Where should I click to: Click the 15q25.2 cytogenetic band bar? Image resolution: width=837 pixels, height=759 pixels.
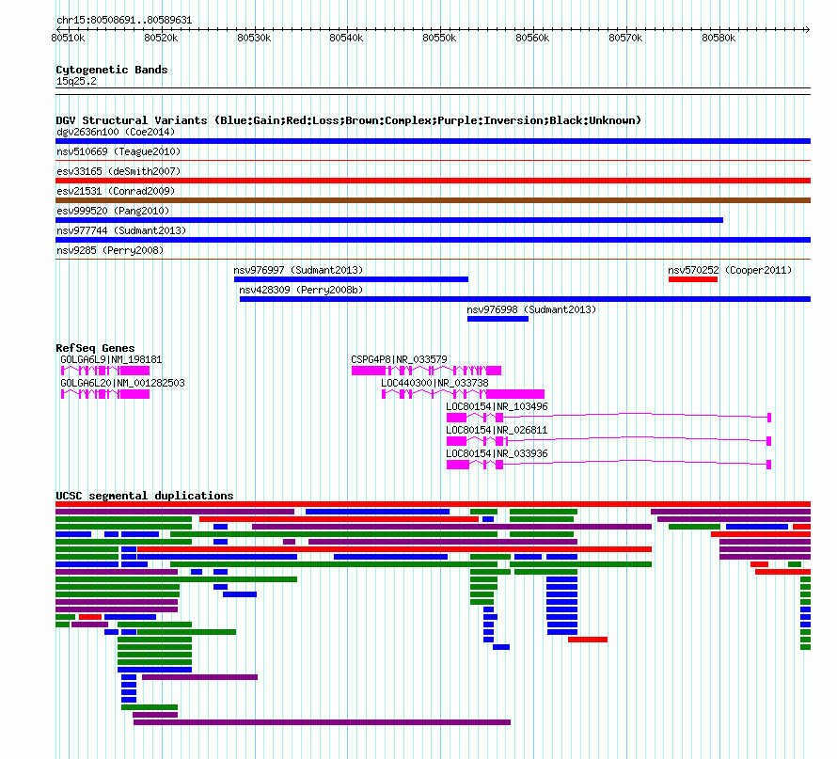(433, 91)
